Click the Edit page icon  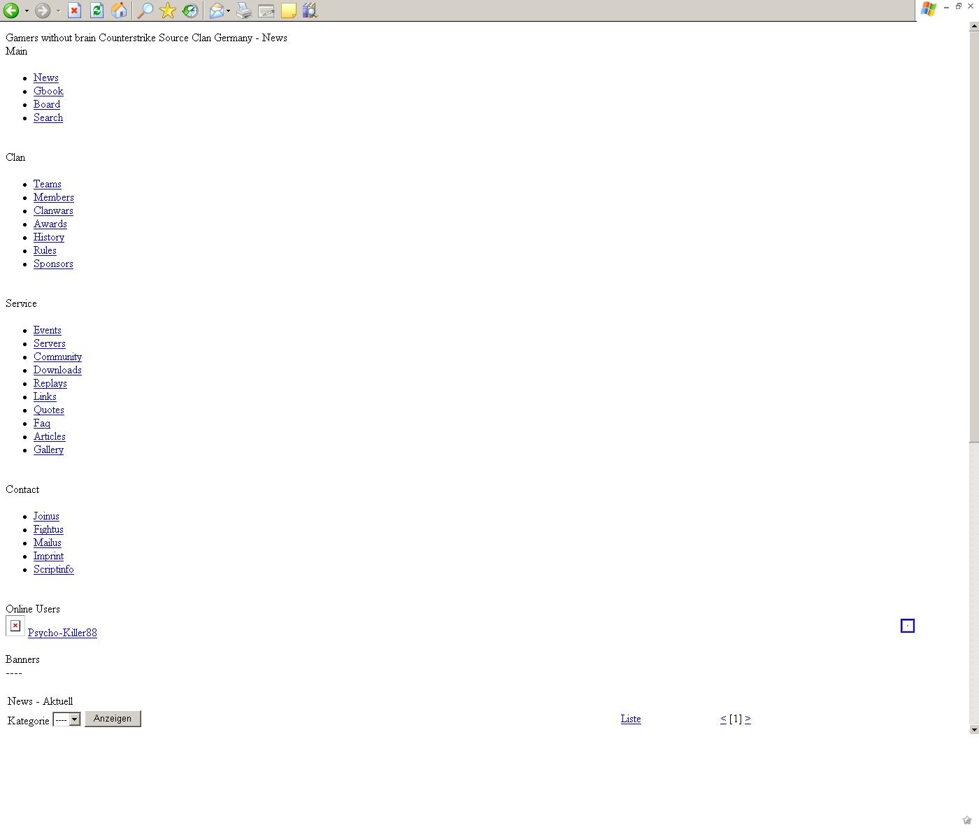(266, 10)
